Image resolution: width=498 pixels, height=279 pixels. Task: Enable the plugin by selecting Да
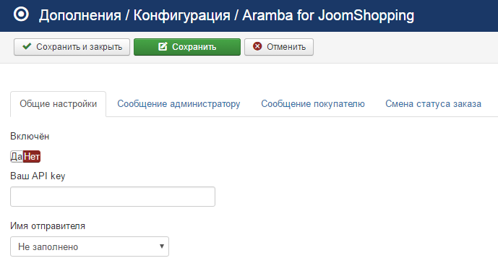[17, 156]
